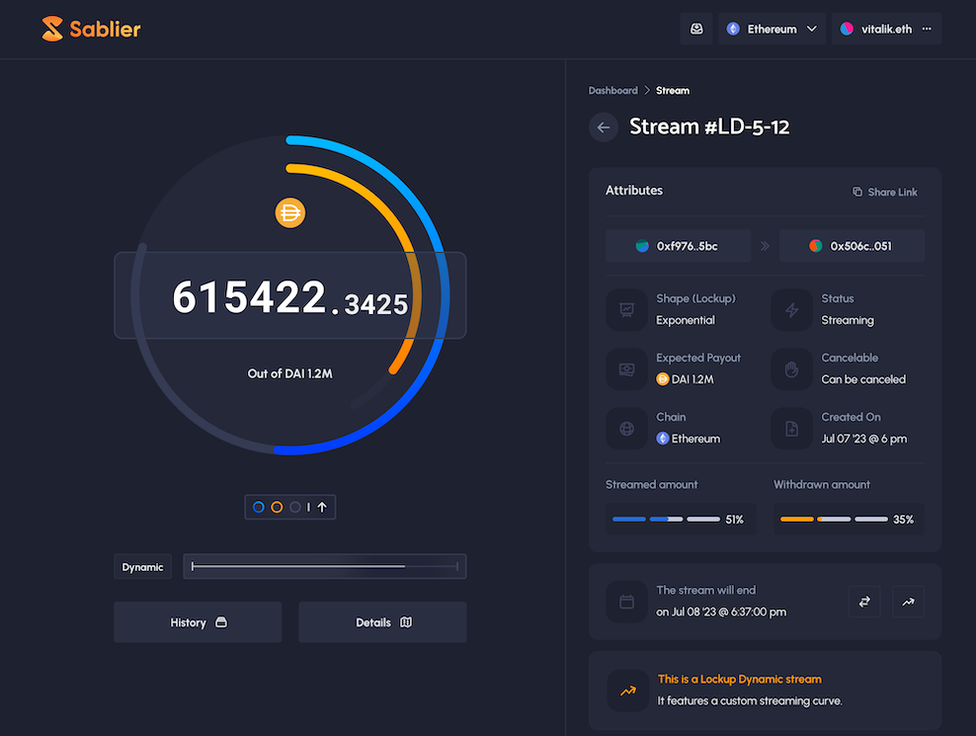Click Share Link
The image size is (976, 736).
tap(884, 192)
